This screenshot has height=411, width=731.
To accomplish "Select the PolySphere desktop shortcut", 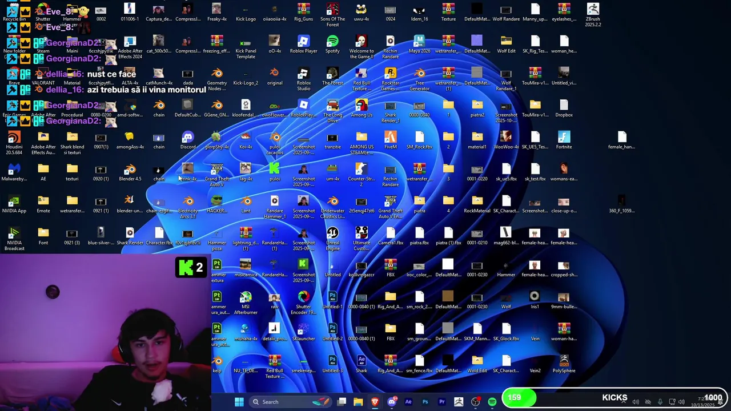I will 564,364.
